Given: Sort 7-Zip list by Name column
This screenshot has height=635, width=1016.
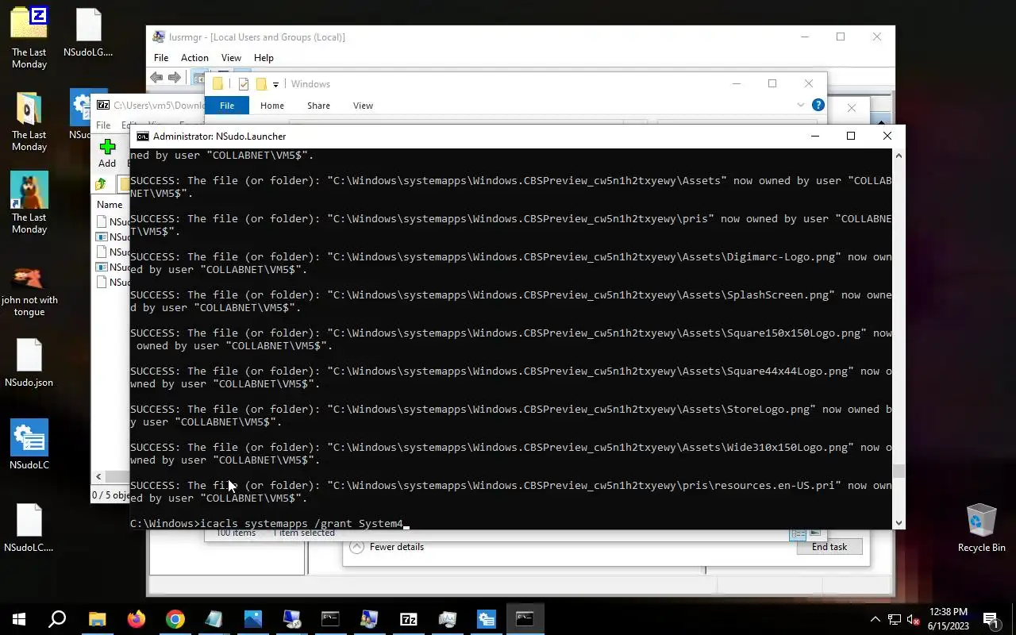Looking at the screenshot, I should point(110,205).
